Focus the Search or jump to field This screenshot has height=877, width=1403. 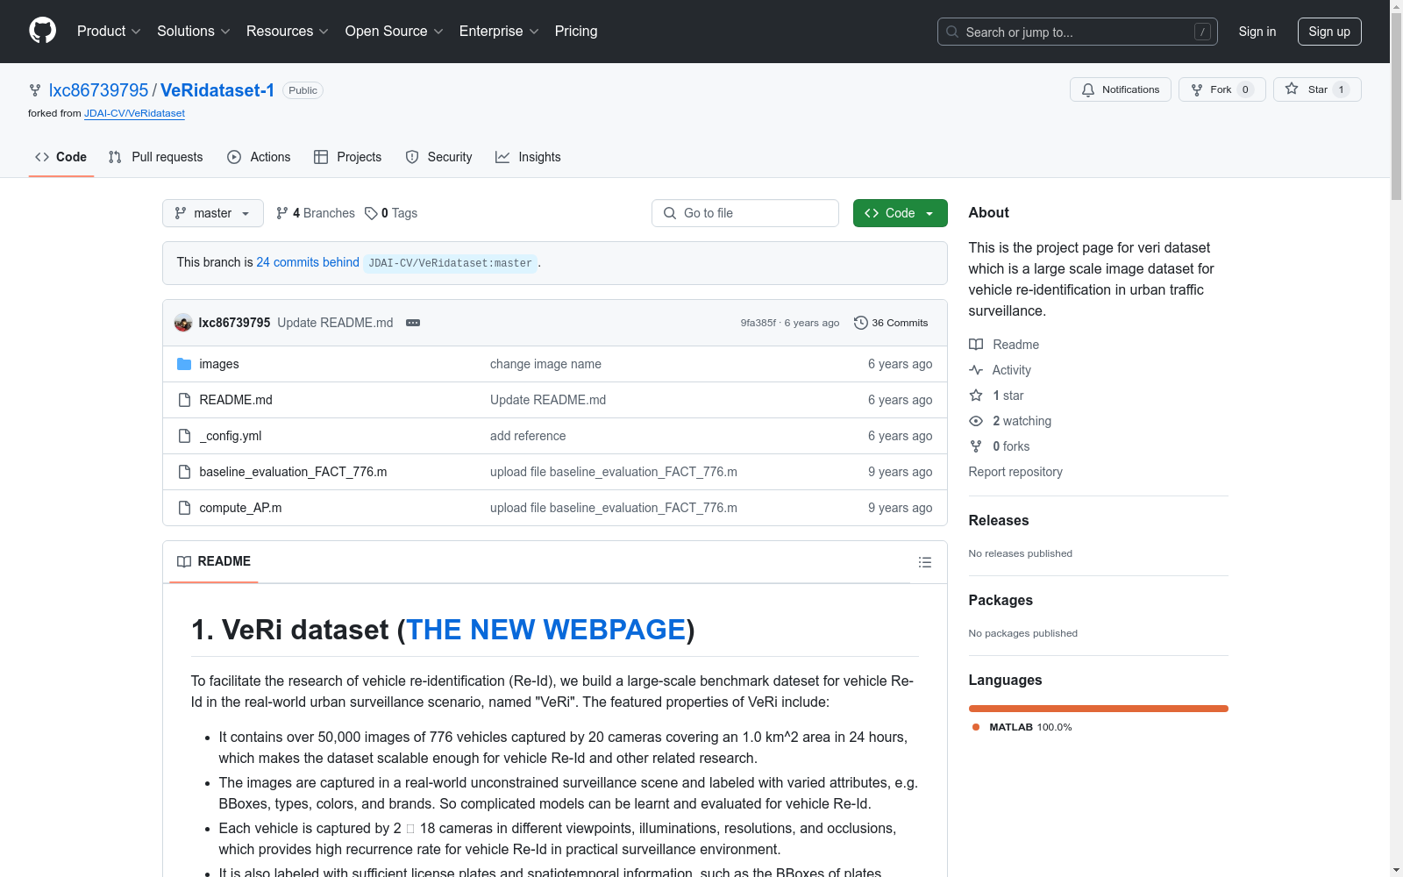pyautogui.click(x=1078, y=32)
